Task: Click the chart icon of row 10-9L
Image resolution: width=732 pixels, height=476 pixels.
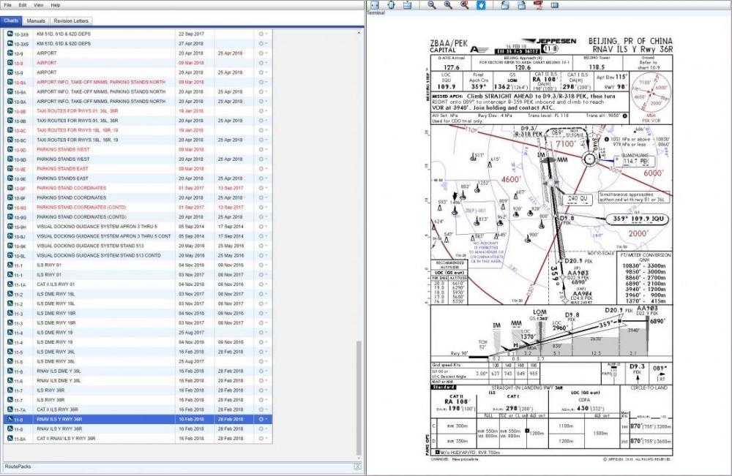Action: [x=10, y=255]
